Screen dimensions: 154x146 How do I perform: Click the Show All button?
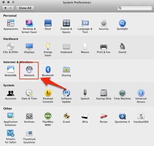click(x=25, y=8)
